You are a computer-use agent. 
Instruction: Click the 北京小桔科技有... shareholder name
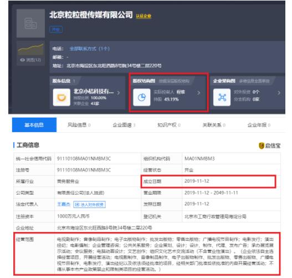pos(94,92)
